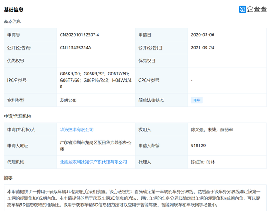
Task: Click the publication date 2021-09-24
Action: click(202, 48)
